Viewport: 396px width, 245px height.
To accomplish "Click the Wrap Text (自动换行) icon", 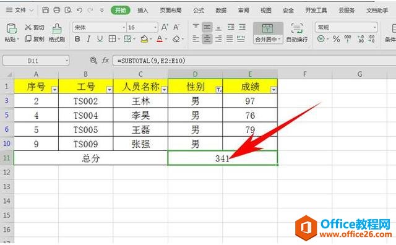I will (x=297, y=28).
